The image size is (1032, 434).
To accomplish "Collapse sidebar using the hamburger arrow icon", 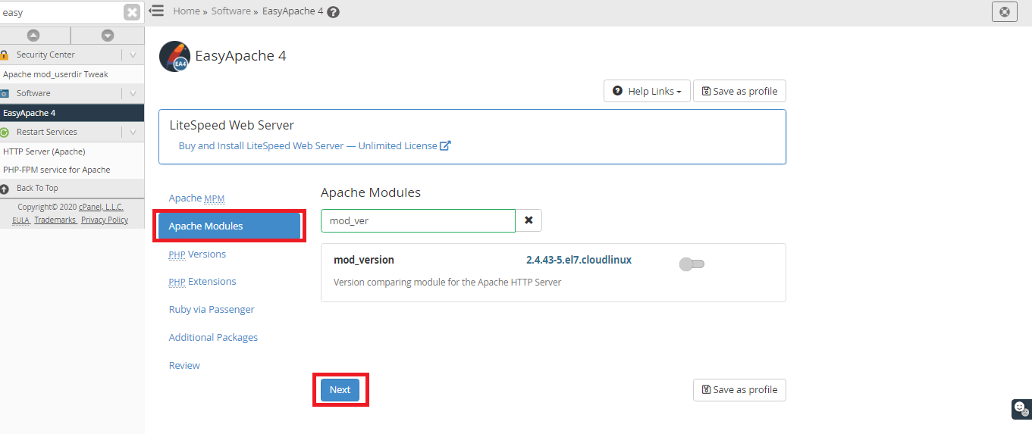I will click(x=156, y=11).
